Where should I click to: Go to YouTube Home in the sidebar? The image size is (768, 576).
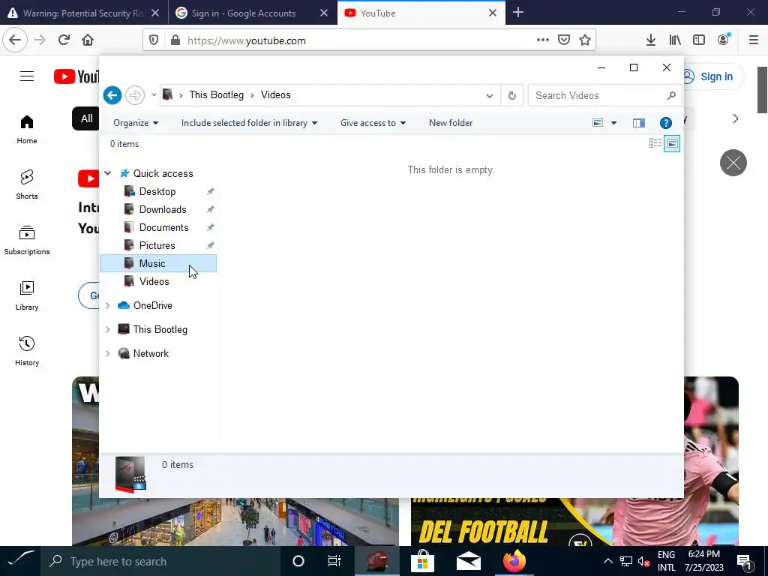[27, 130]
